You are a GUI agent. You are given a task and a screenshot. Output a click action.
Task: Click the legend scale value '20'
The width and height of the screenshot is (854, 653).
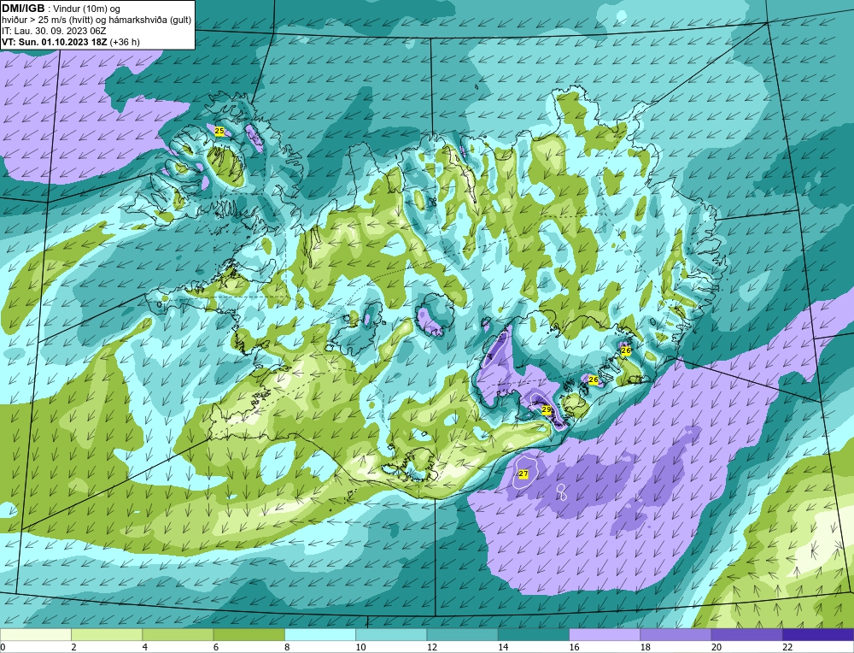click(716, 647)
